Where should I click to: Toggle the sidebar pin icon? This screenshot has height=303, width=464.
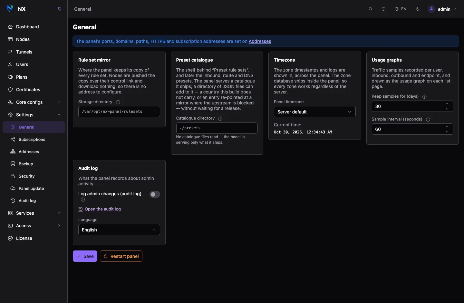click(59, 9)
